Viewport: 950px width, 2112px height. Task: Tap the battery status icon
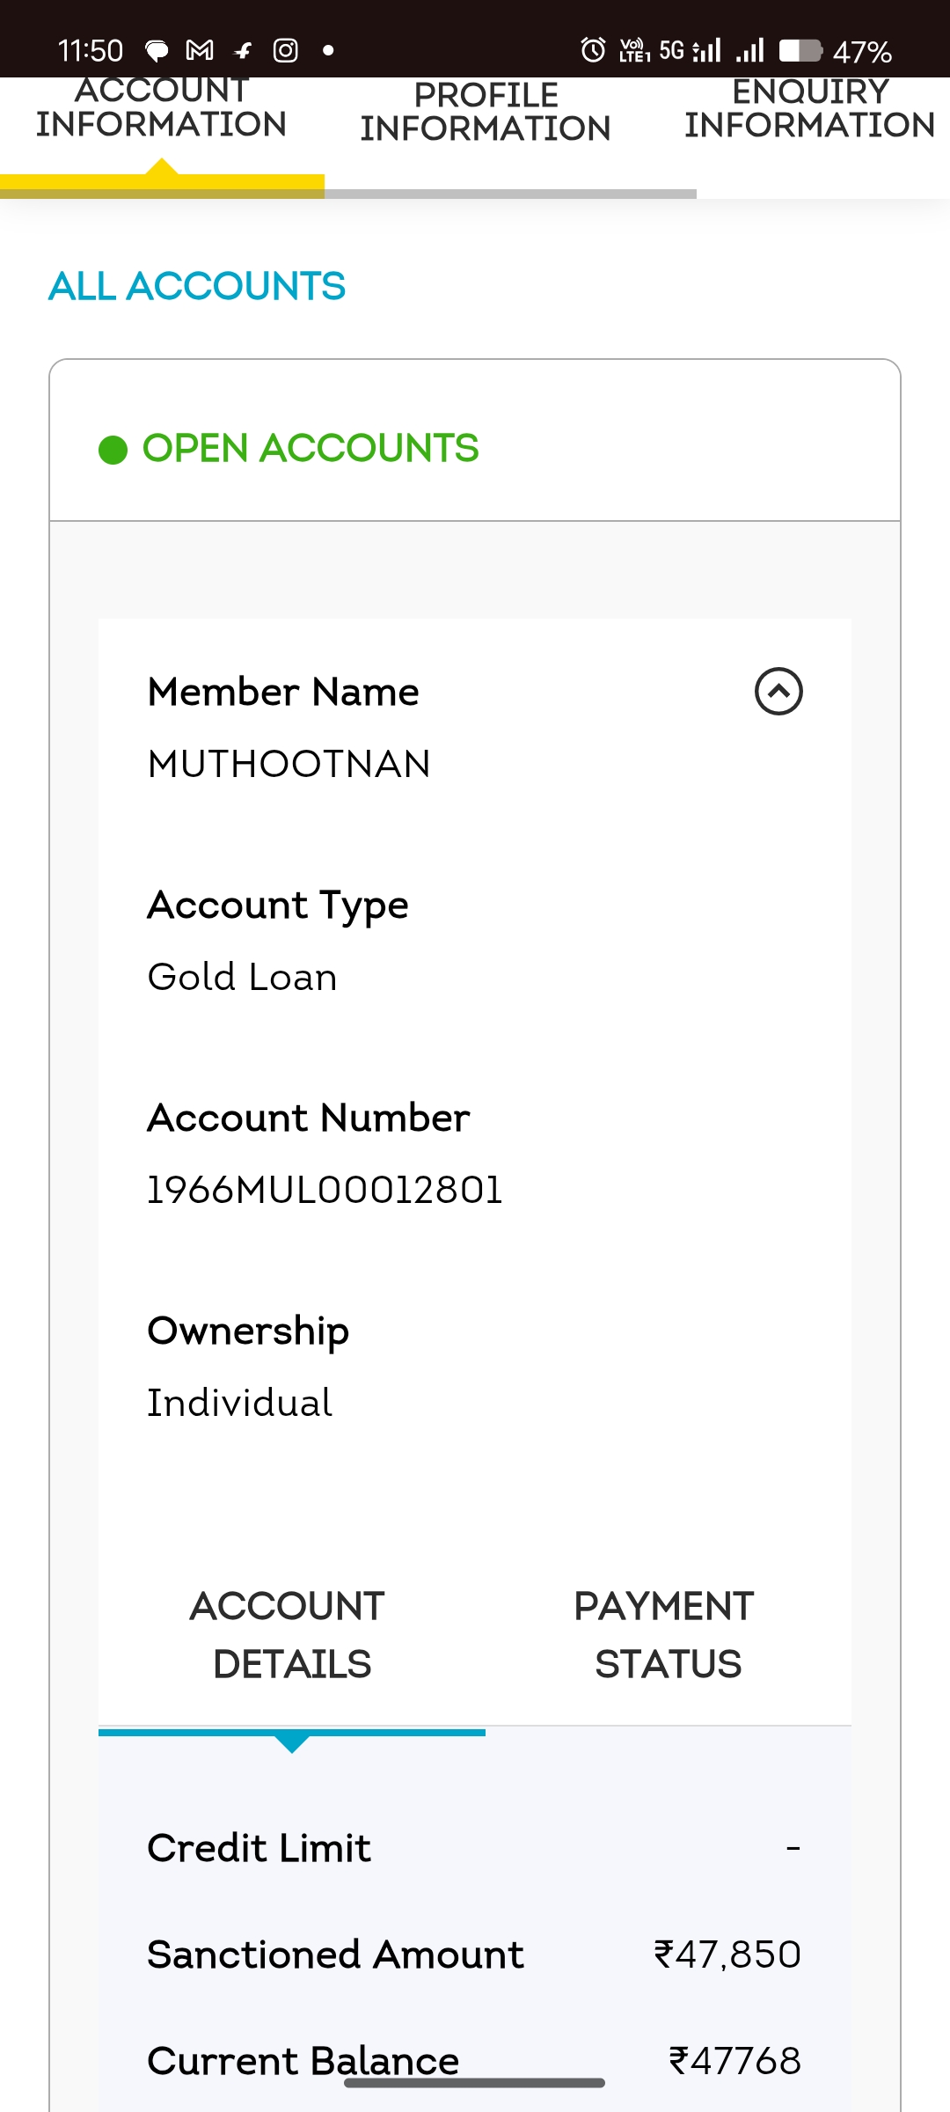[x=800, y=51]
